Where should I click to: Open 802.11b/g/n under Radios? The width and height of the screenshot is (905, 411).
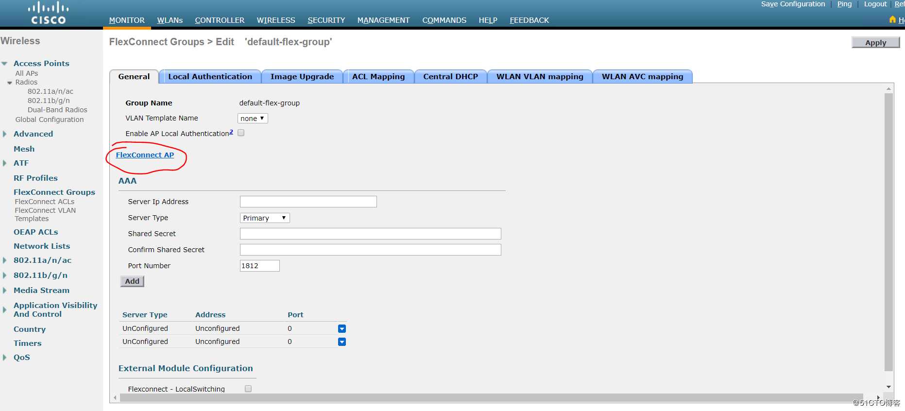point(49,101)
